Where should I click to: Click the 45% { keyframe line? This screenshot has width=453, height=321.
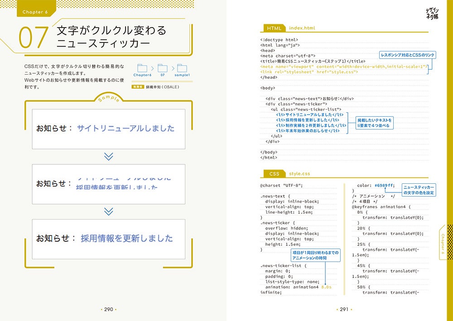(x=363, y=266)
